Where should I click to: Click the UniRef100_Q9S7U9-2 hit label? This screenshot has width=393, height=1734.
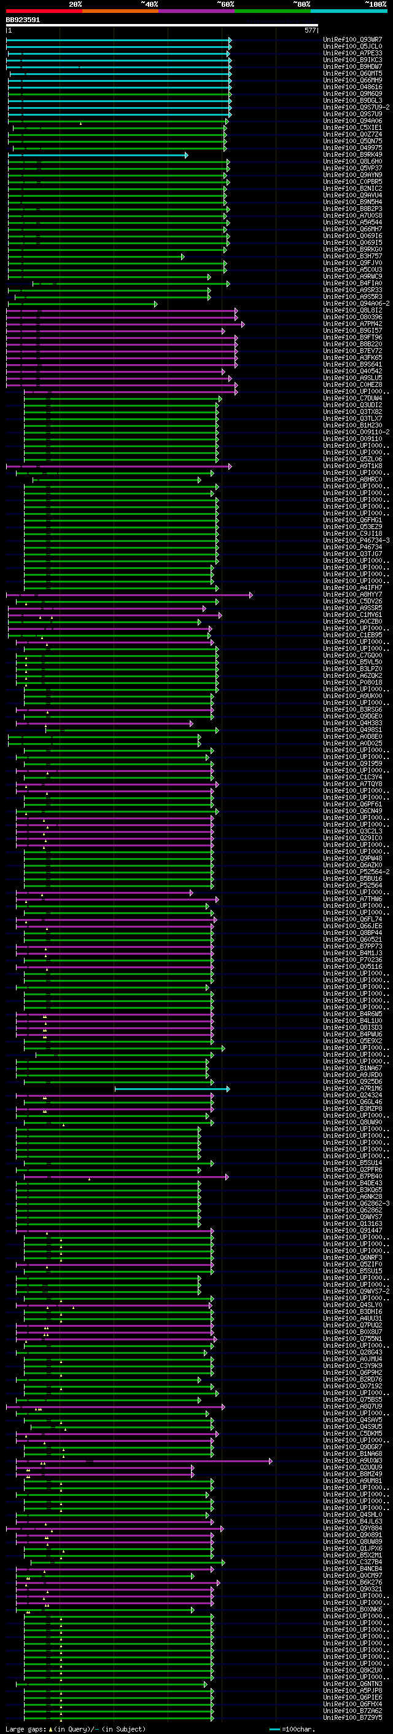(x=356, y=107)
